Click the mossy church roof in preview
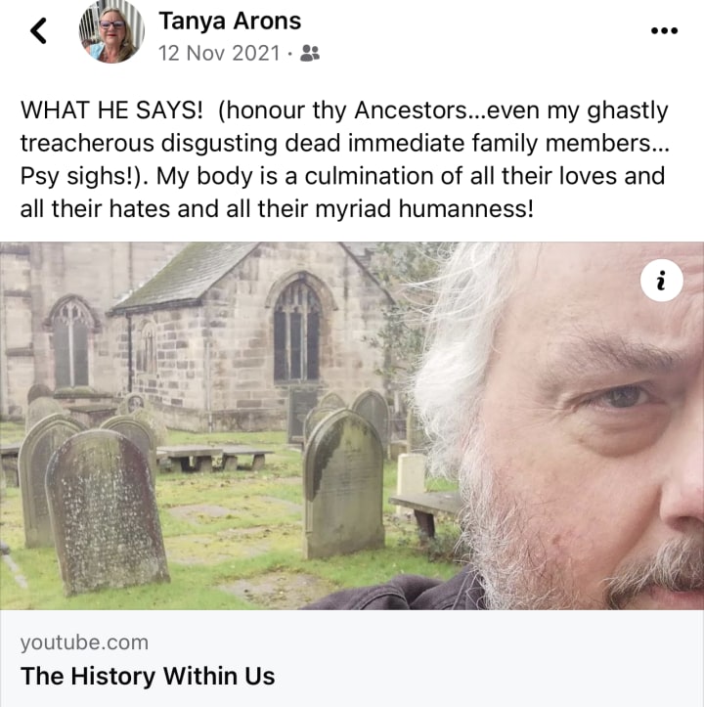The width and height of the screenshot is (704, 707). [x=185, y=275]
